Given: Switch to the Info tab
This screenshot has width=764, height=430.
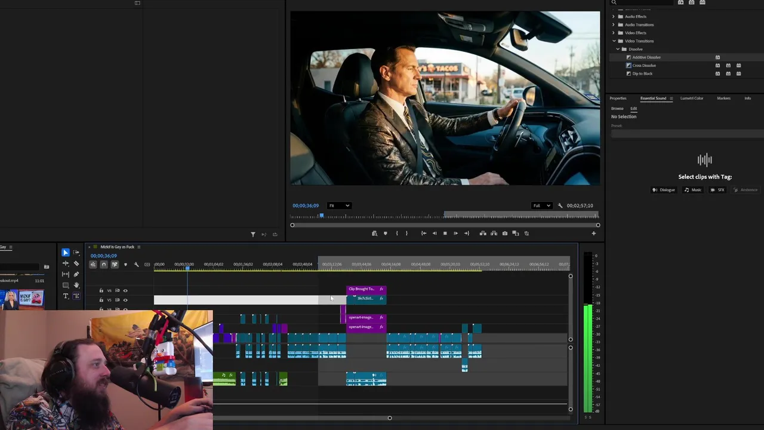Looking at the screenshot, I should (747, 98).
